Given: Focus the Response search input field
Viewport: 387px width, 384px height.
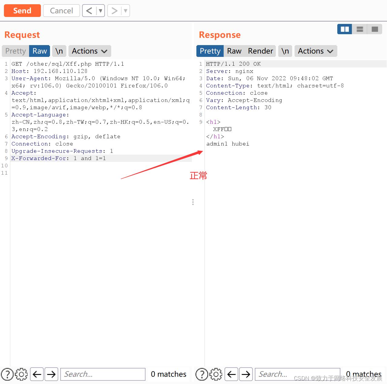Looking at the screenshot, I should 298,374.
